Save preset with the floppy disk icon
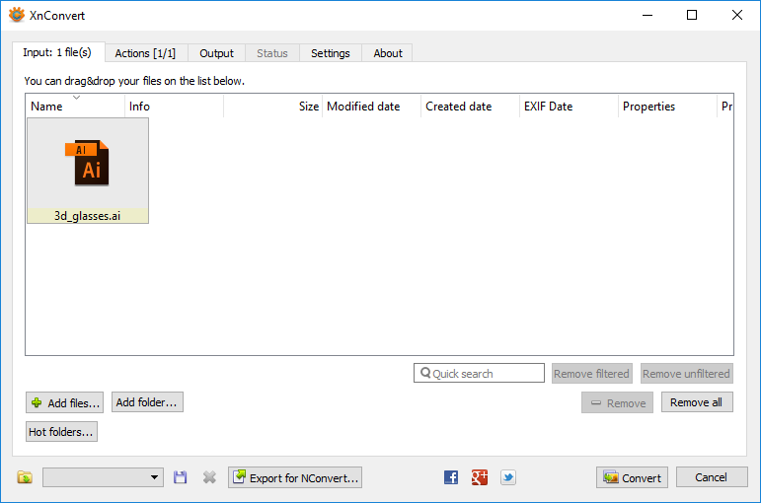Image resolution: width=761 pixels, height=503 pixels. click(180, 477)
